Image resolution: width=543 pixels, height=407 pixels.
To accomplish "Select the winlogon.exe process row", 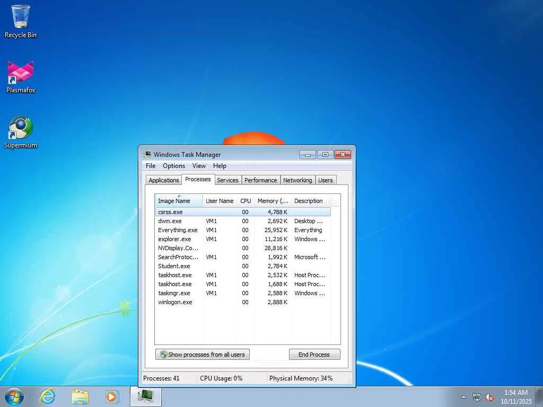I will tap(243, 302).
